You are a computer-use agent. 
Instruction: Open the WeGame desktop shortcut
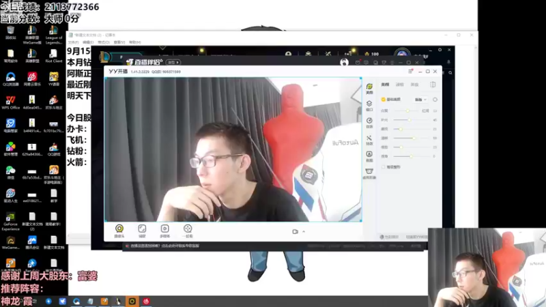[x=10, y=243]
